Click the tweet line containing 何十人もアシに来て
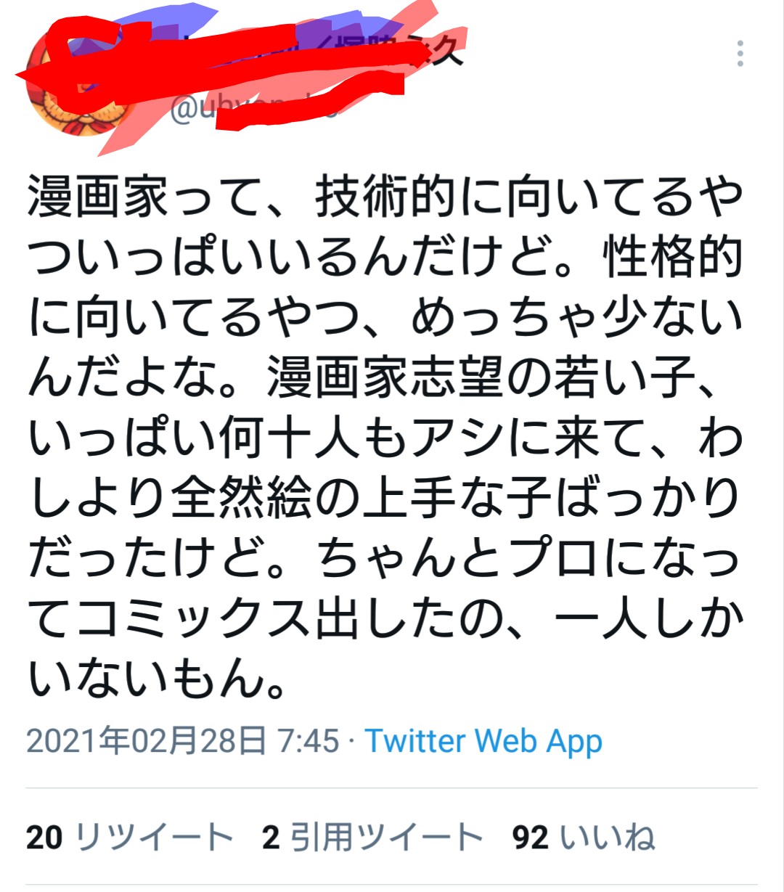784x892 pixels. tap(385, 438)
